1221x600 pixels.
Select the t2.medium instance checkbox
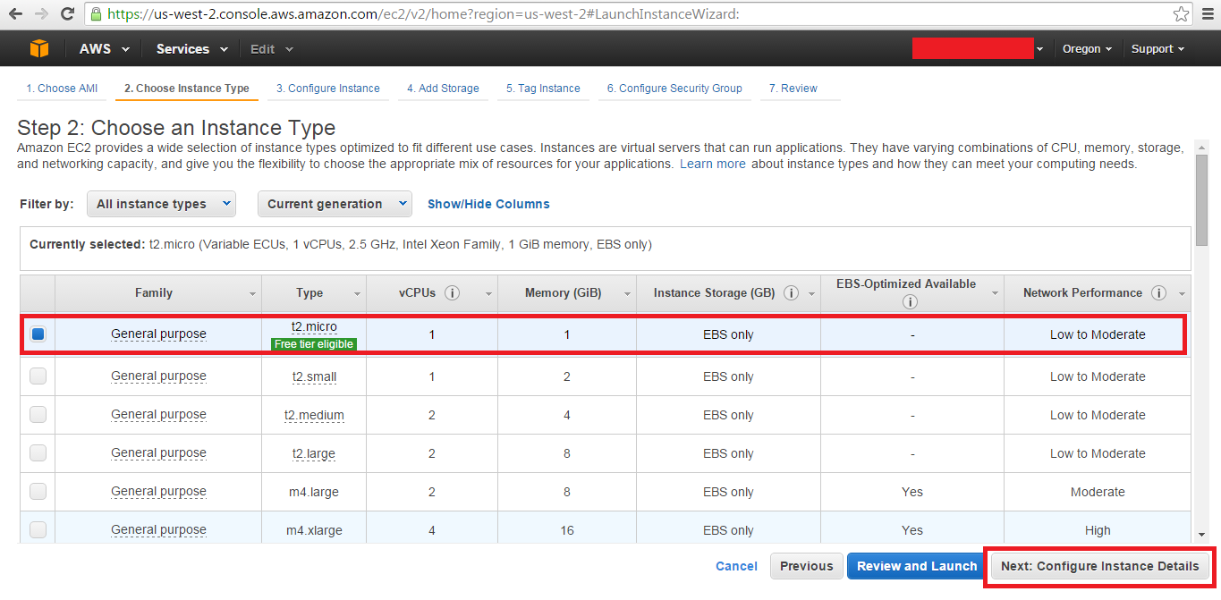coord(38,415)
